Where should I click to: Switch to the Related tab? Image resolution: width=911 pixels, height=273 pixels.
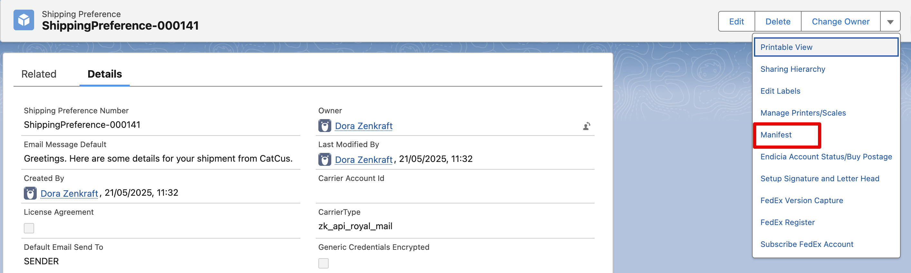pos(39,74)
